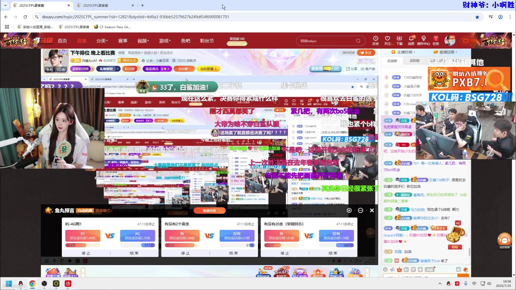Open the 钻石粉丝 activity icon

(300, 272)
